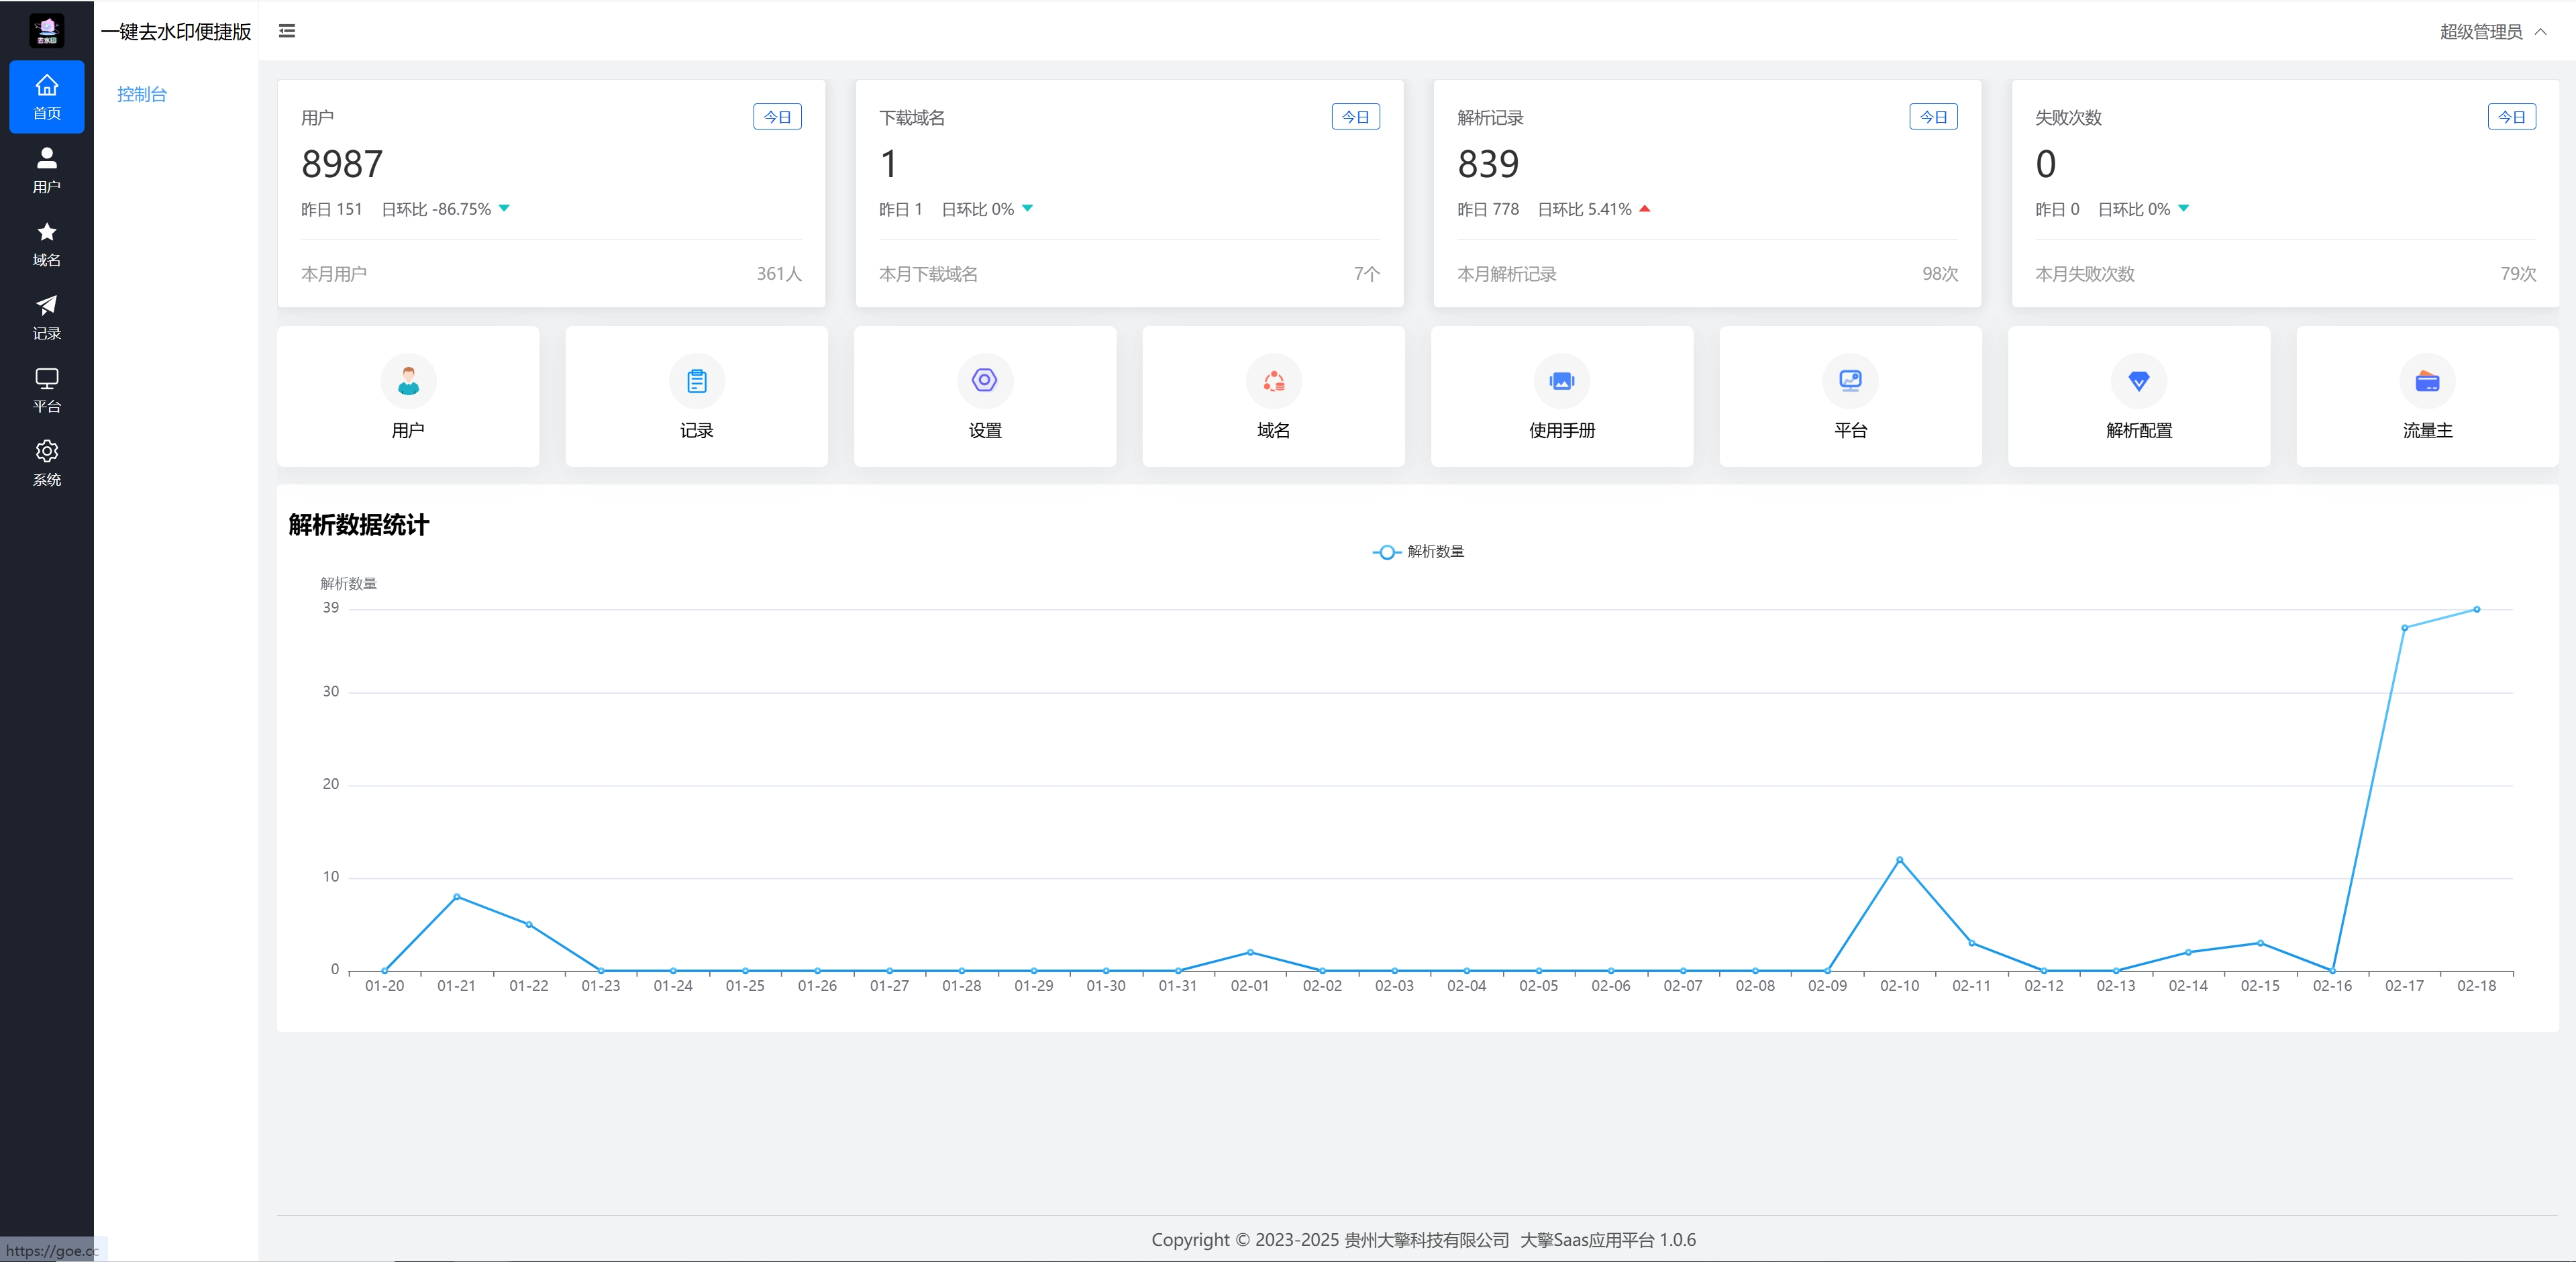Click the 用户 shortcut card icon
2576x1262 pixels.
point(408,381)
